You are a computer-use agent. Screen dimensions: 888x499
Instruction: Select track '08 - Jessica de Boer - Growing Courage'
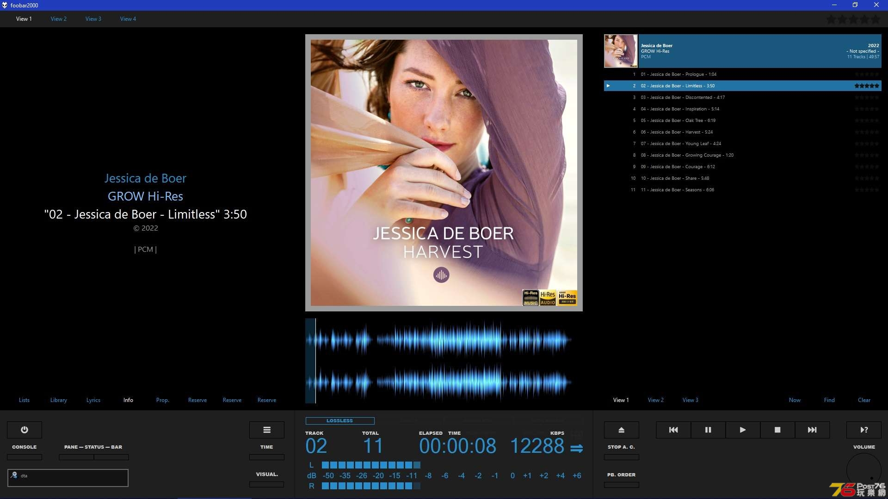click(x=743, y=155)
